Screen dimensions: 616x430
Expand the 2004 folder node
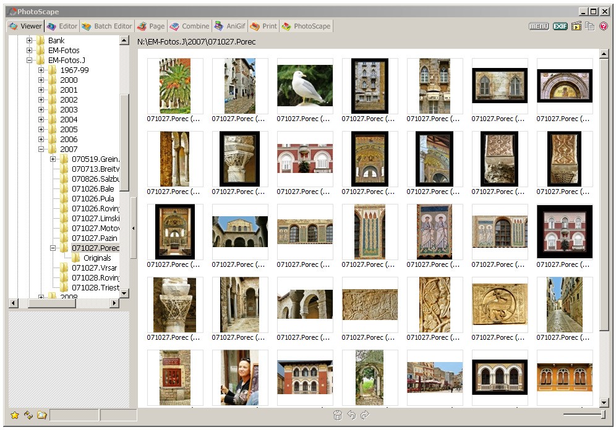click(41, 119)
